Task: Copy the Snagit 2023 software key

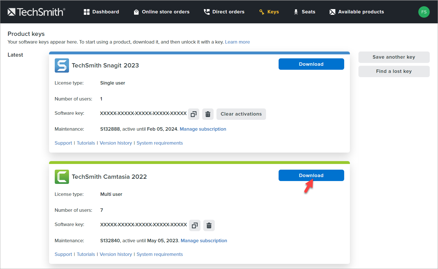Action: [194, 114]
